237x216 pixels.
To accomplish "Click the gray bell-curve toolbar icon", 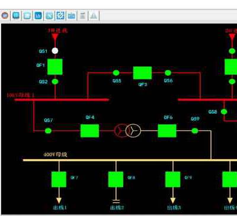I will click(x=94, y=15).
